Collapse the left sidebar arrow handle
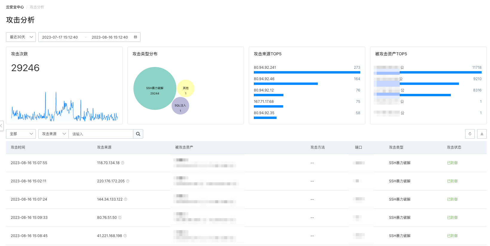This screenshot has width=490, height=246. tap(1, 126)
